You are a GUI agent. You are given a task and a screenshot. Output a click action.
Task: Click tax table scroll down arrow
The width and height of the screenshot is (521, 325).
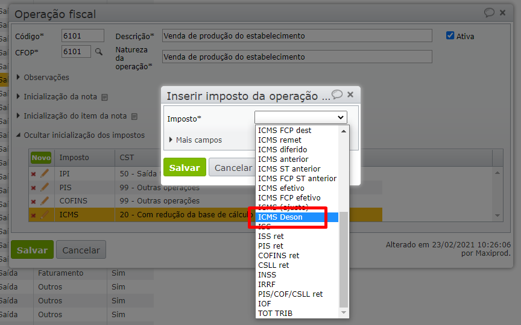click(497, 215)
